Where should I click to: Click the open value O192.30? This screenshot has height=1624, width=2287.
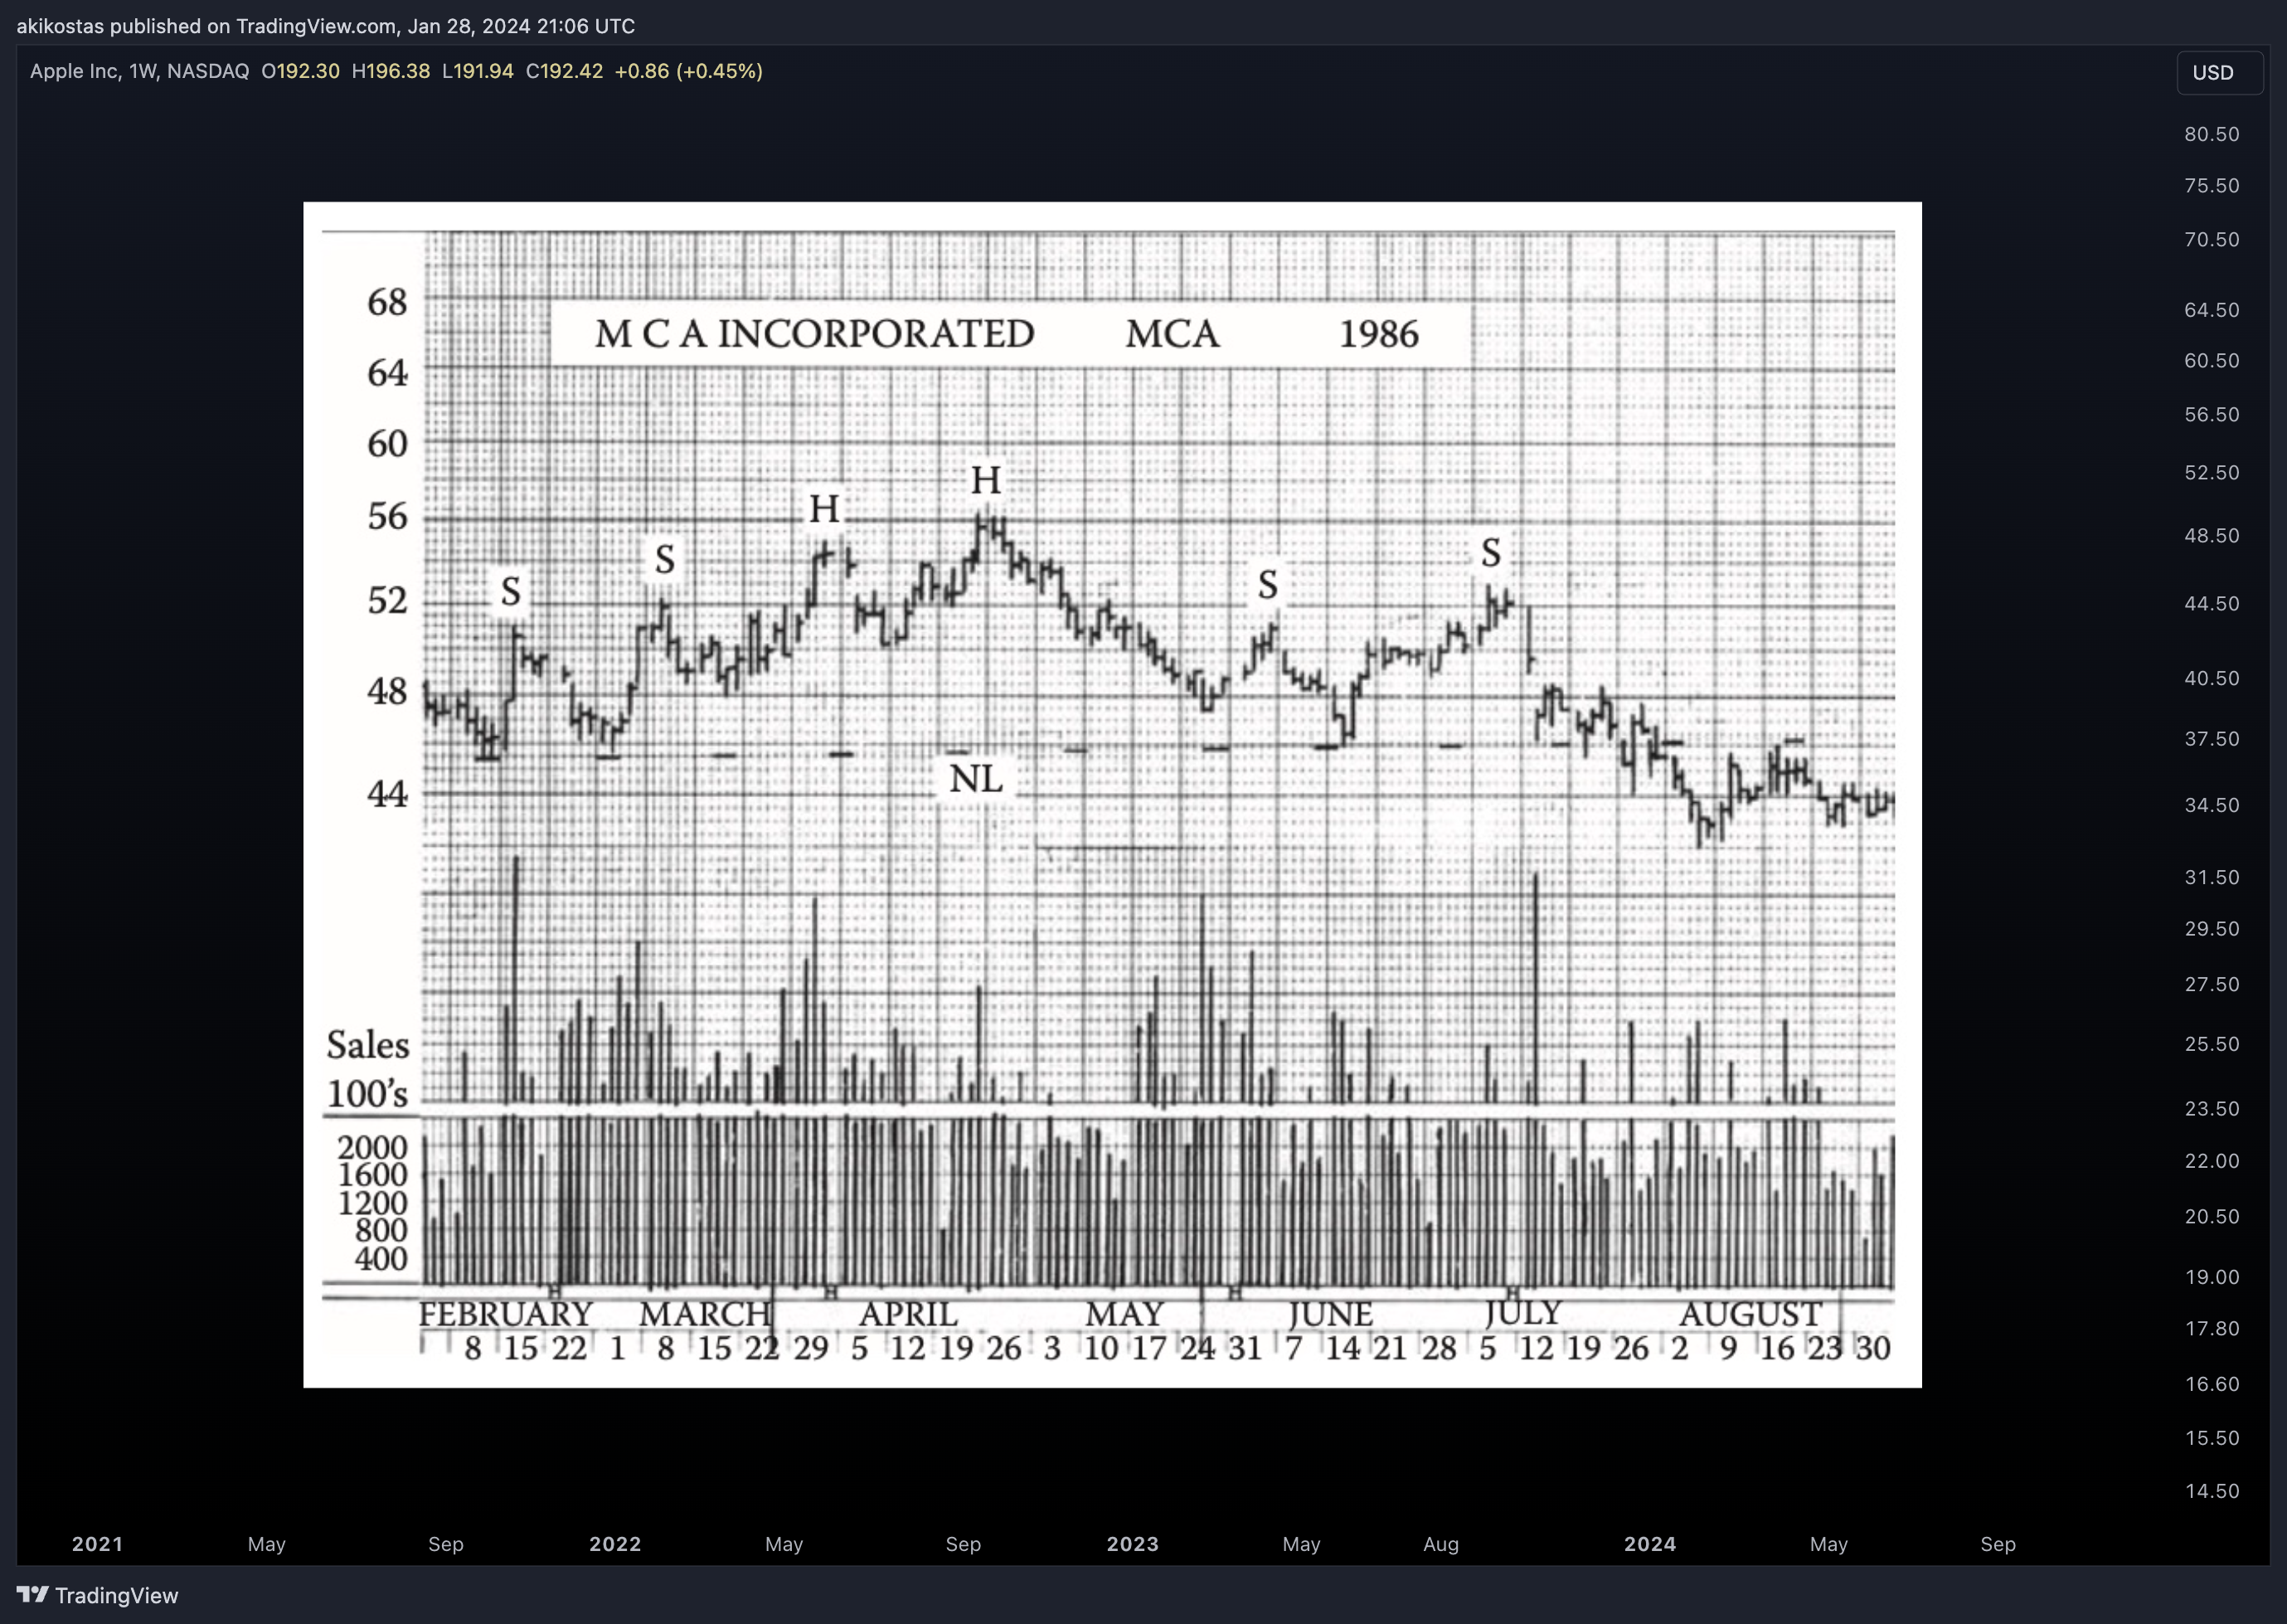[300, 71]
